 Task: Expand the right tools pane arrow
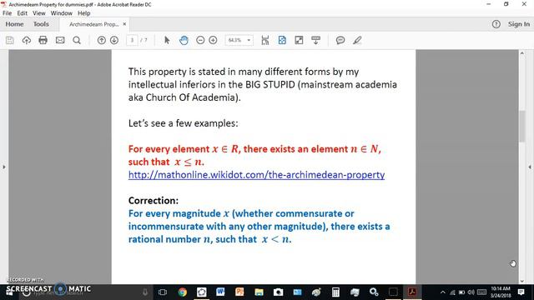click(530, 167)
